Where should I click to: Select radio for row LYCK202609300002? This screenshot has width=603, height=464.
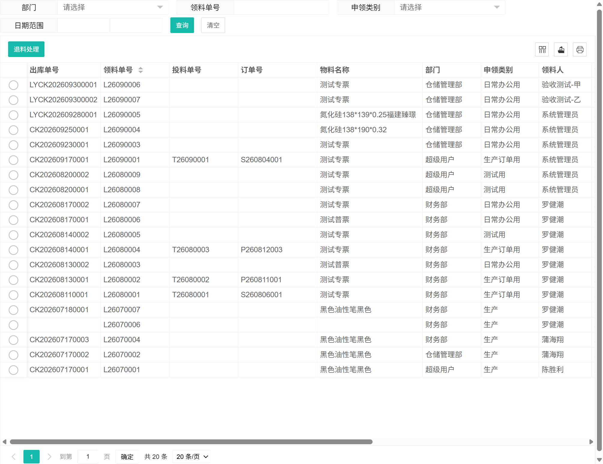(x=14, y=100)
